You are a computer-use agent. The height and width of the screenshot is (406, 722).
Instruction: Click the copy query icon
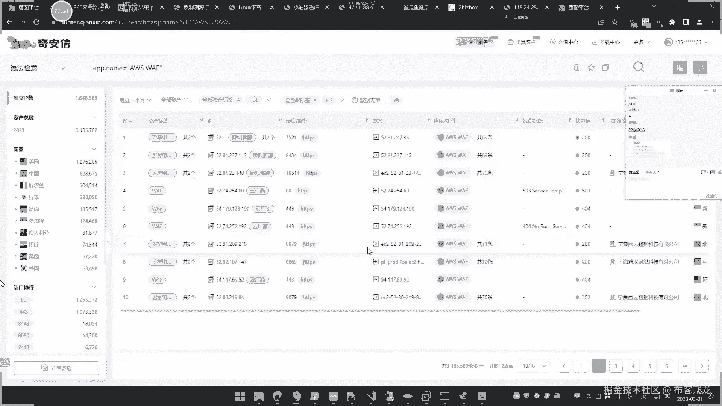coord(605,68)
